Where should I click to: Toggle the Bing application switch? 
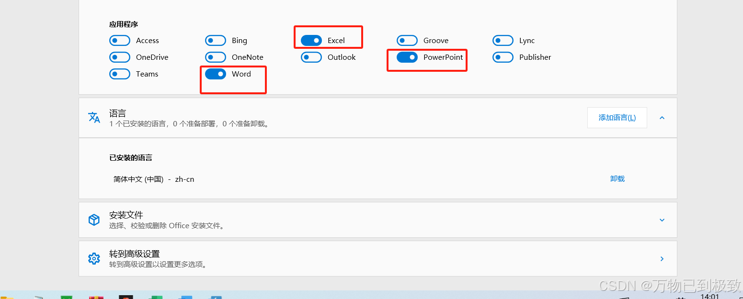[216, 41]
